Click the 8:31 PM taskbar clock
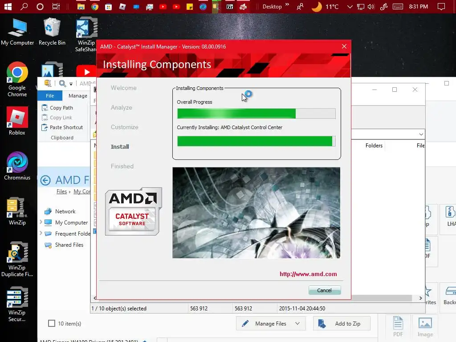 click(x=418, y=6)
